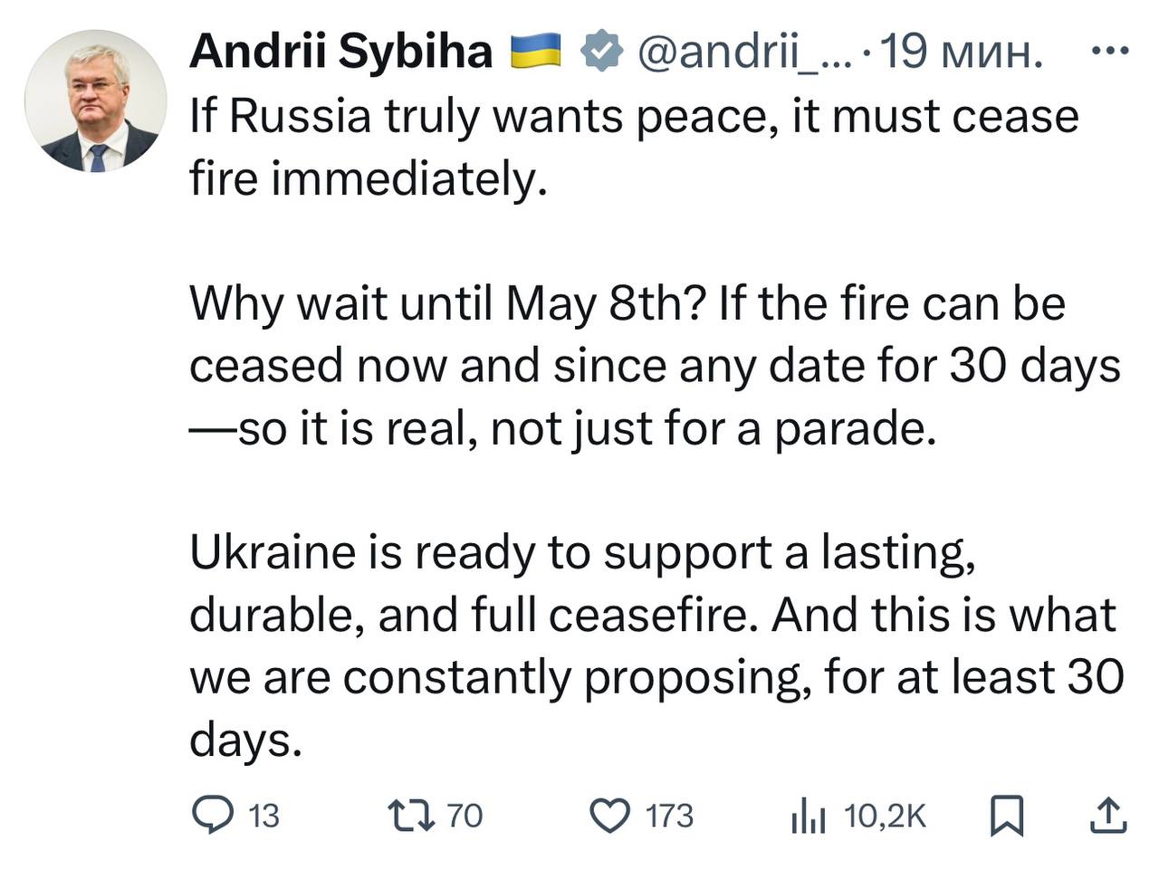
Task: Expand tweet options via the ellipsis control
Action: [x=1108, y=53]
